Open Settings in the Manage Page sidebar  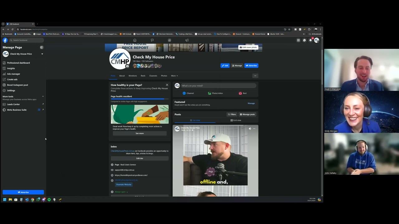(x=11, y=91)
